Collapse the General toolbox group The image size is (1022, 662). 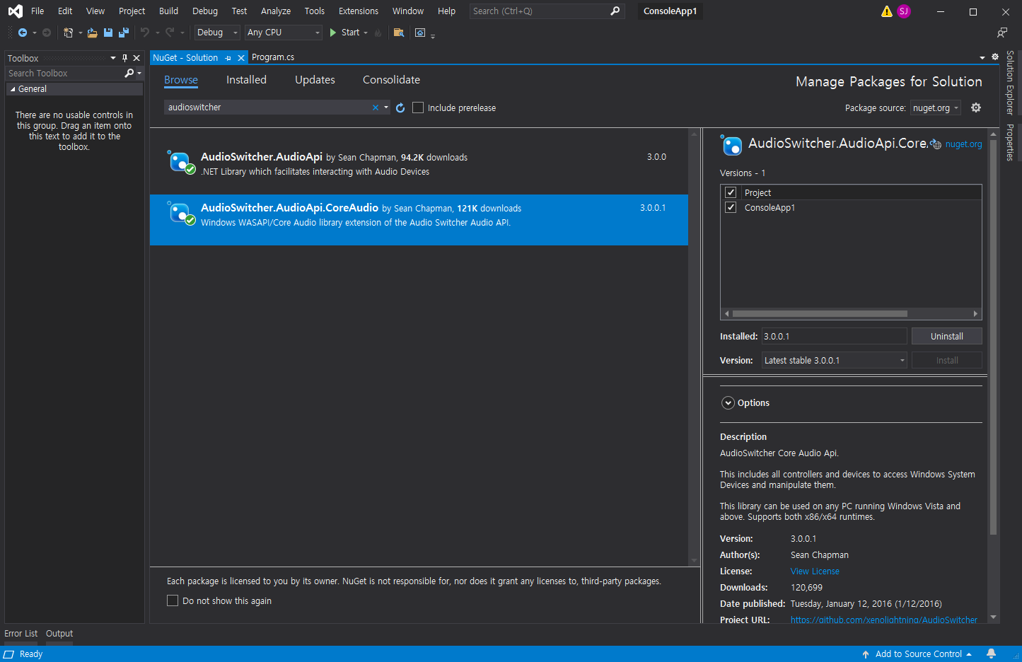pos(13,89)
